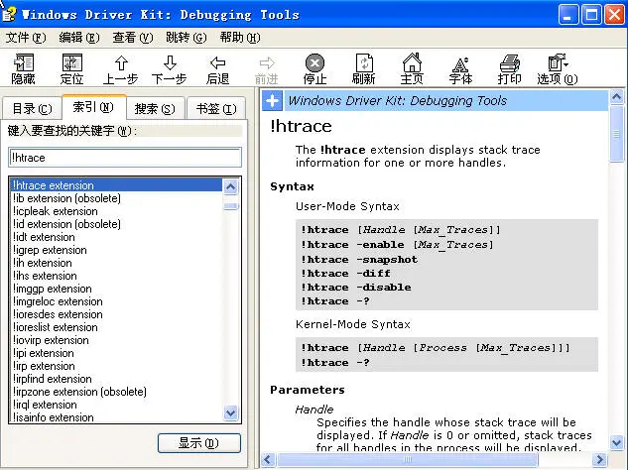Click the 打印 (Print) toolbar icon
Image resolution: width=628 pixels, height=470 pixels.
pos(510,68)
